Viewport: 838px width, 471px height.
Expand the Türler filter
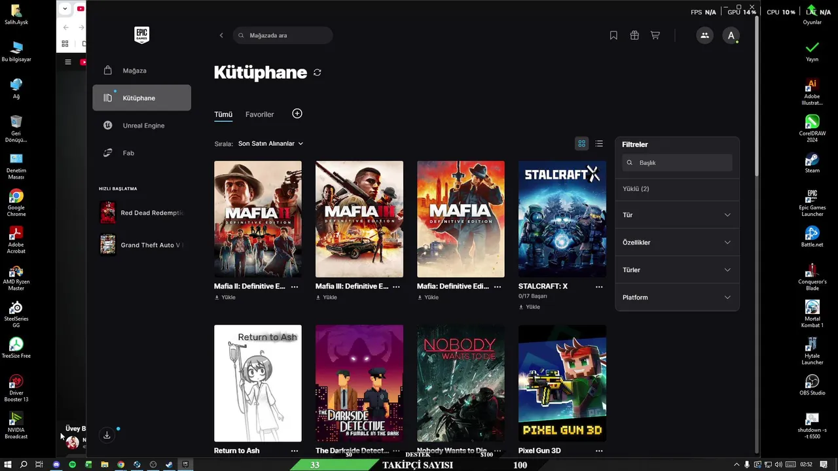click(677, 270)
